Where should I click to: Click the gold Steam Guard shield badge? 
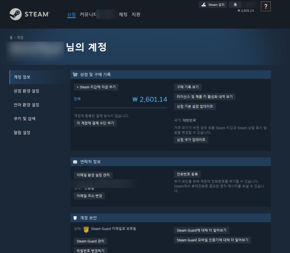click(x=86, y=229)
